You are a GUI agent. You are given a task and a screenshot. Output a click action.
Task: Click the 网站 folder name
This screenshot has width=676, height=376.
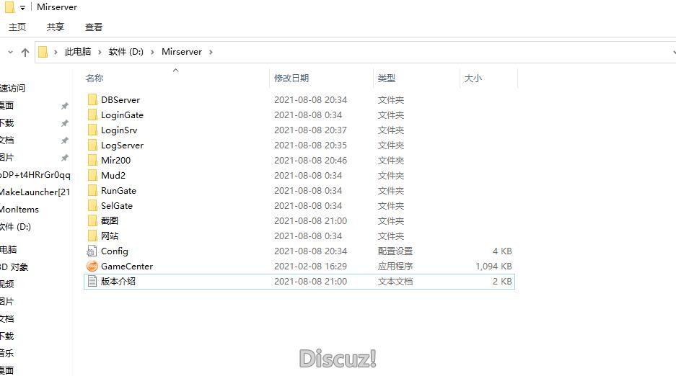point(110,236)
